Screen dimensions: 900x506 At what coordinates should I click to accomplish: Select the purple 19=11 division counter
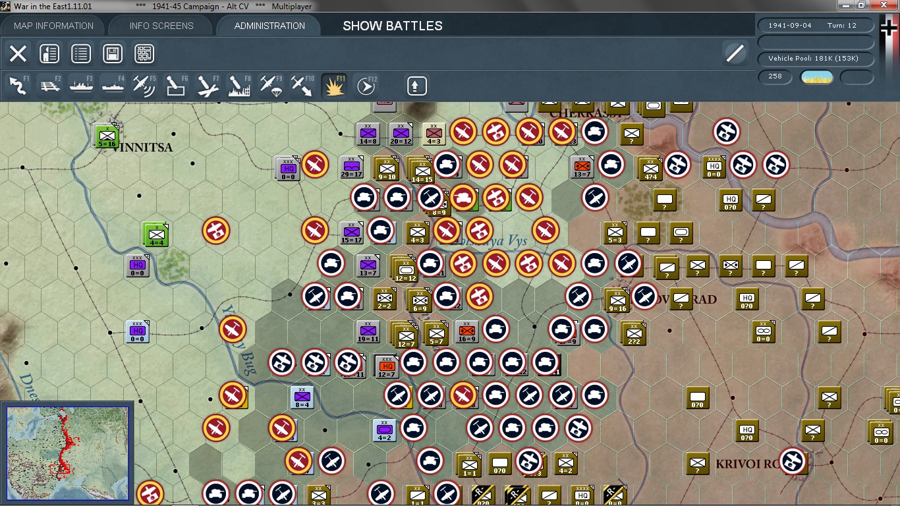(x=368, y=332)
